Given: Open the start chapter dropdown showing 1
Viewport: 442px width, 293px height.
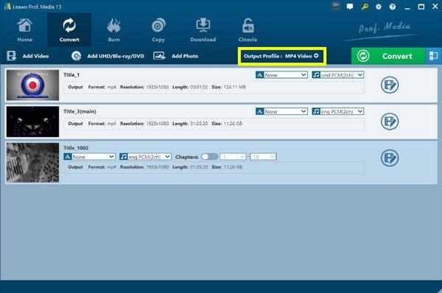Looking at the screenshot, I should tap(233, 157).
